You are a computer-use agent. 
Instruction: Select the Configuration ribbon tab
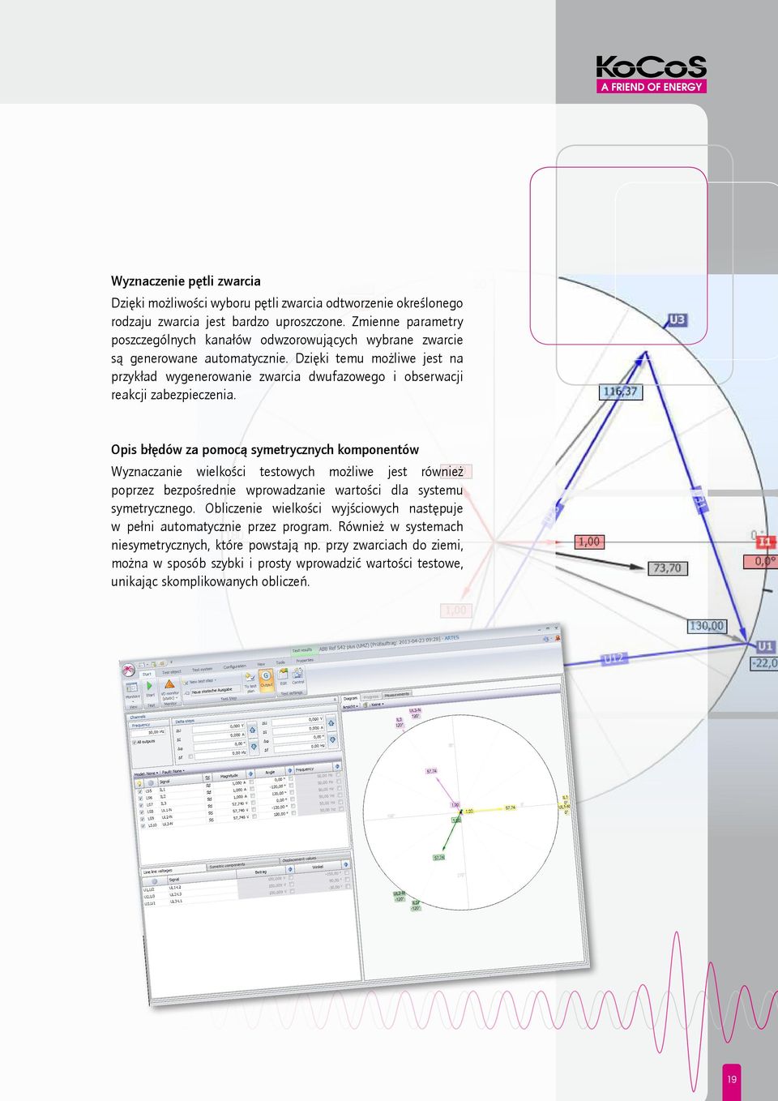point(235,666)
